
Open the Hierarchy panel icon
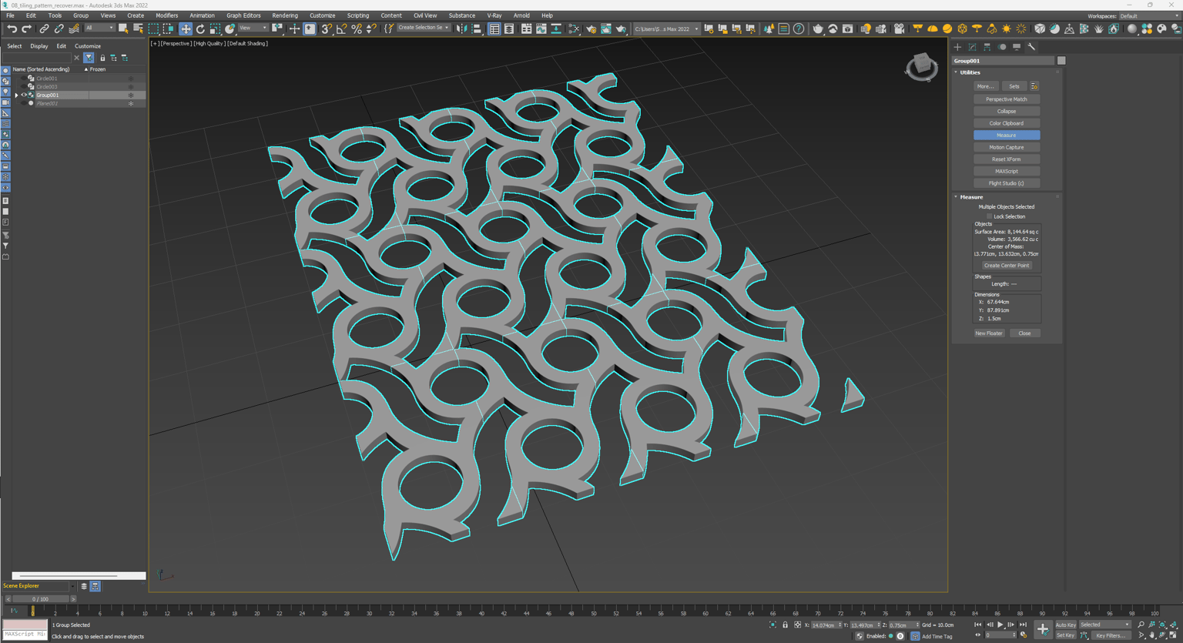point(987,47)
